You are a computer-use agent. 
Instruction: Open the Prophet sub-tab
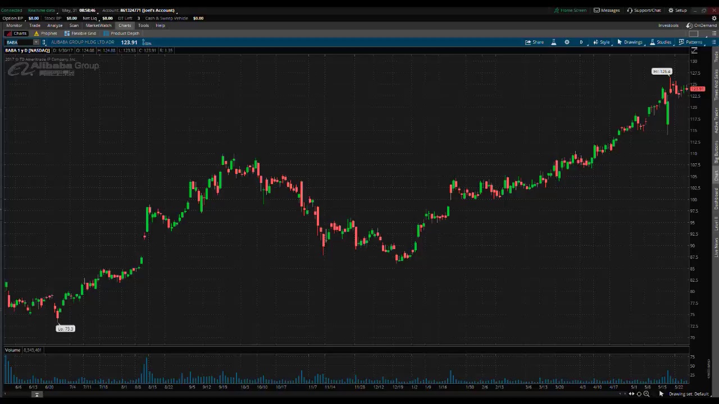(45, 33)
